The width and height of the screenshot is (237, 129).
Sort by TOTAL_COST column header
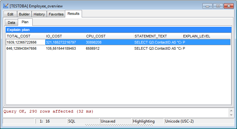pyautogui.click(x=25, y=36)
